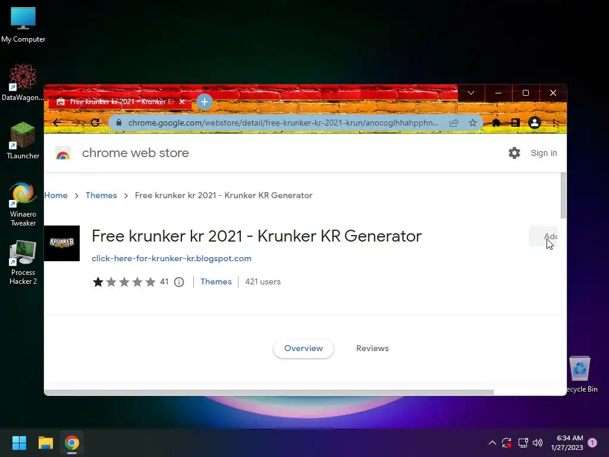609x457 pixels.
Task: Open the Process Hacker 2 shortcut
Action: pyautogui.click(x=23, y=262)
